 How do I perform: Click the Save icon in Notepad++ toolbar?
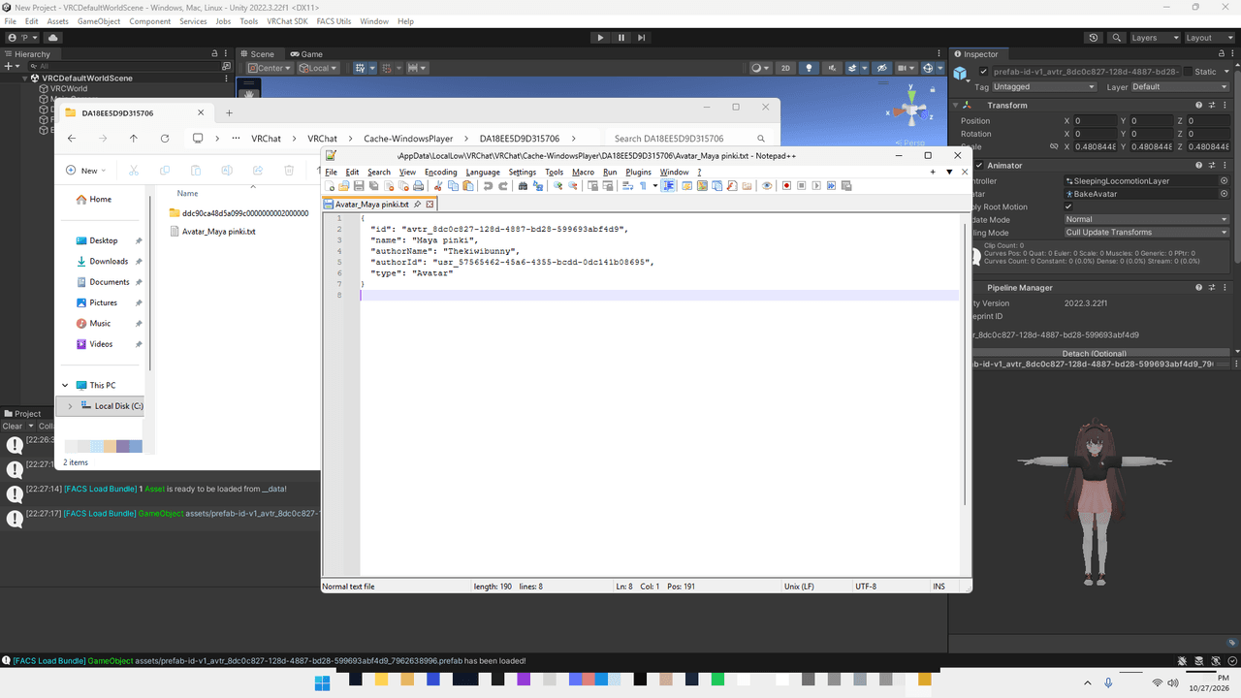359,186
